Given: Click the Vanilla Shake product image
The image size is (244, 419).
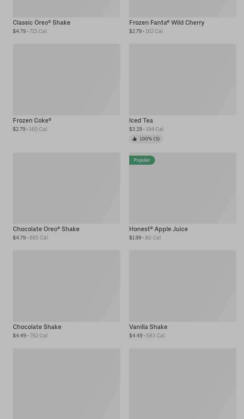Looking at the screenshot, I should [183, 286].
